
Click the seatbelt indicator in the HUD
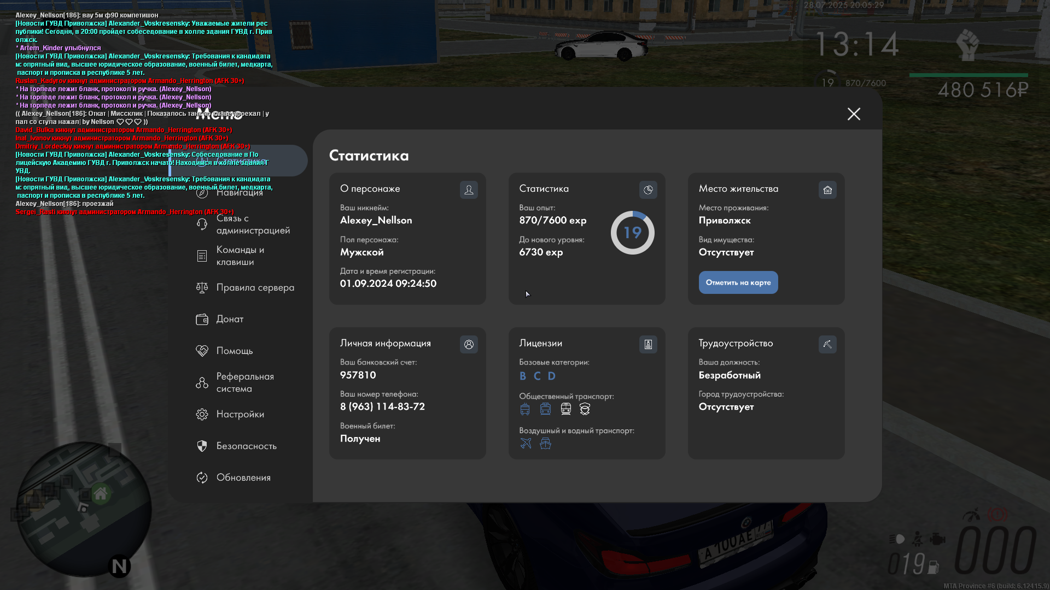pos(918,539)
